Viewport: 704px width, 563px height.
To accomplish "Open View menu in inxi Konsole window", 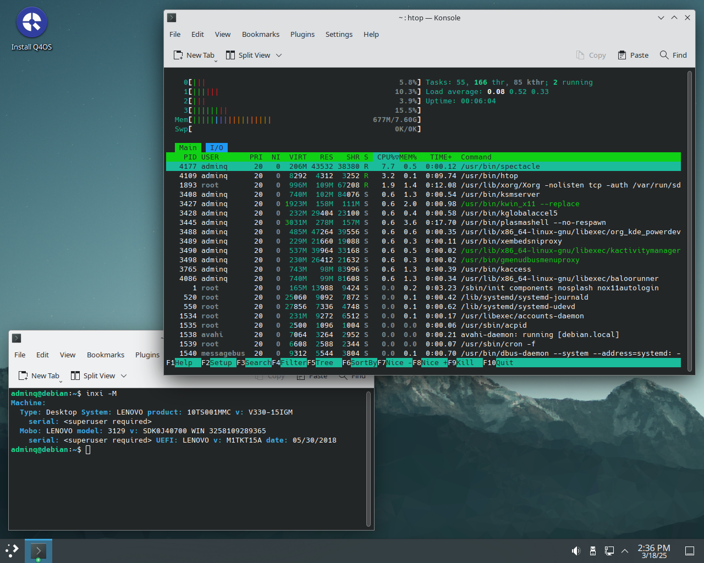I will pyautogui.click(x=68, y=355).
